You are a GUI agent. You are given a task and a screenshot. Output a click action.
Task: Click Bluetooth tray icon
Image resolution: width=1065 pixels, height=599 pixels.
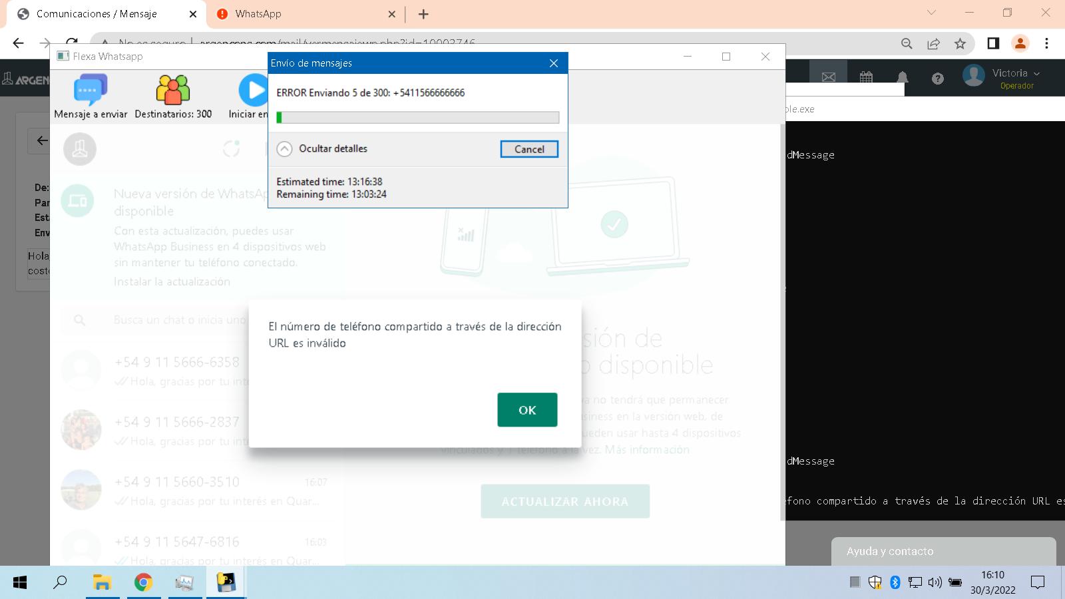click(x=895, y=582)
